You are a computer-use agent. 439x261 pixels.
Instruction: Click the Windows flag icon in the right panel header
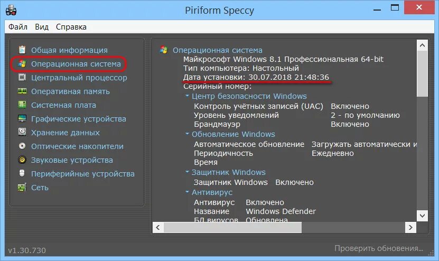164,50
